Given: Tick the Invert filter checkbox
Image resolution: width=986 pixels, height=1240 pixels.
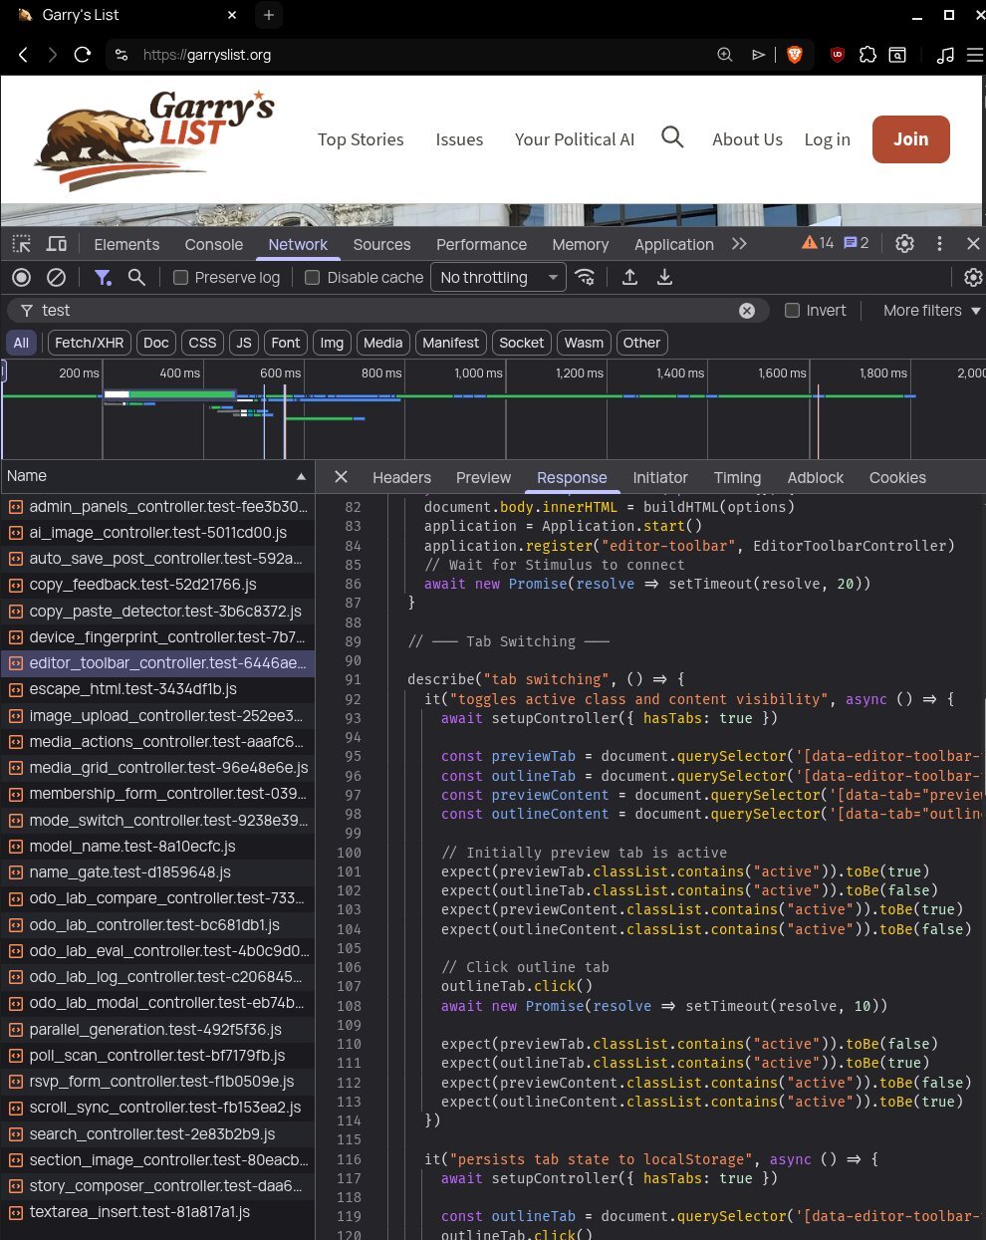Looking at the screenshot, I should pyautogui.click(x=792, y=311).
